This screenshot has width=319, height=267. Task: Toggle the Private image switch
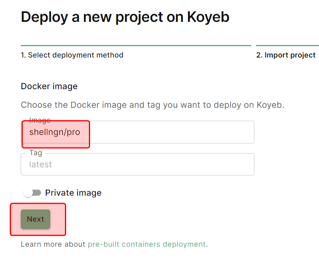32,193
